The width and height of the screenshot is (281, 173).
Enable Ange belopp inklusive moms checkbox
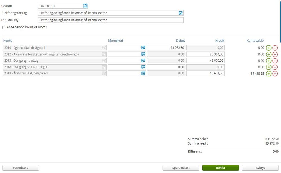coord(4,28)
